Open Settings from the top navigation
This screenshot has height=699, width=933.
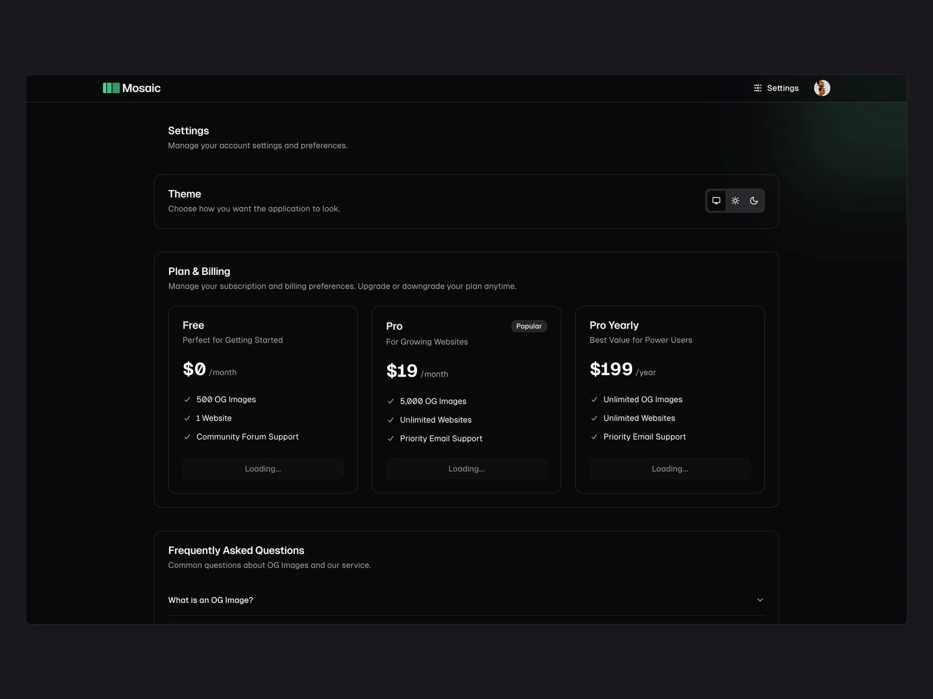[x=782, y=88]
